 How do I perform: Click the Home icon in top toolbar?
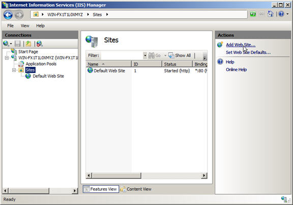tap(271, 14)
